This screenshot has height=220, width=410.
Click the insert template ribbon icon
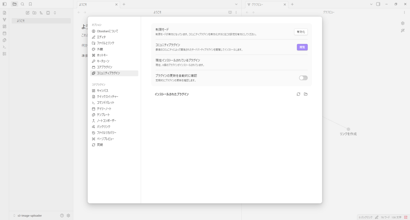coord(4,40)
